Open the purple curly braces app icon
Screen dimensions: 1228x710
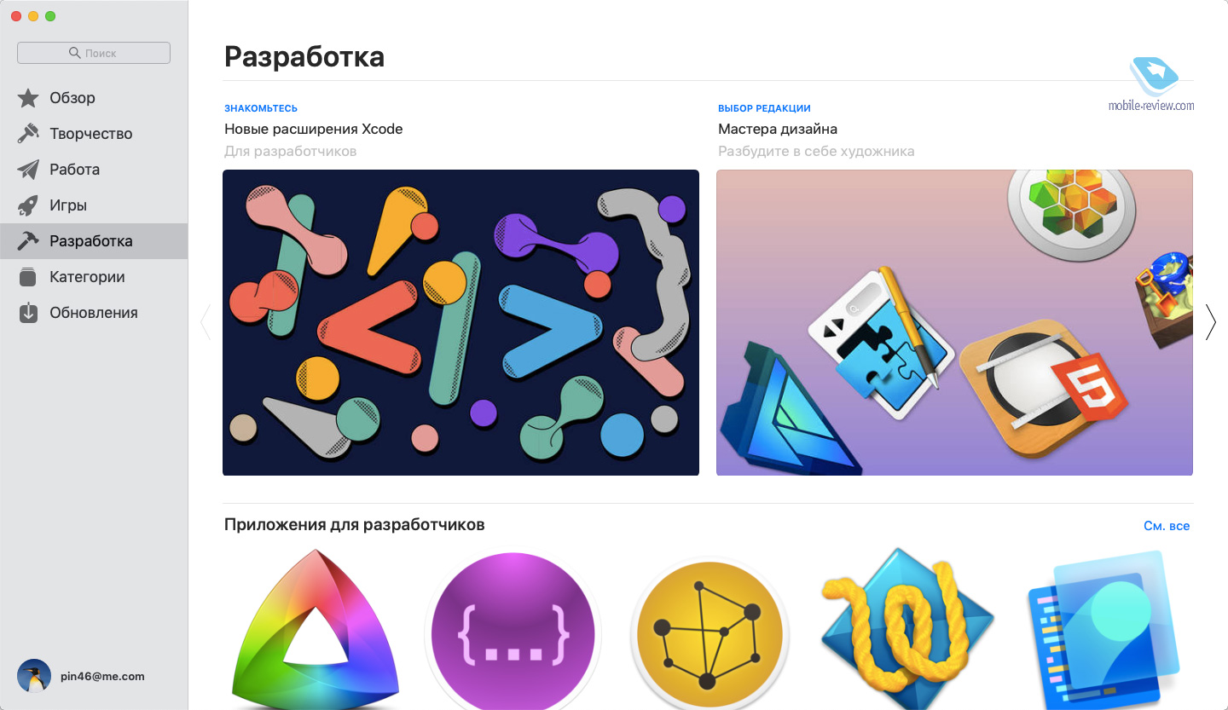click(x=513, y=632)
